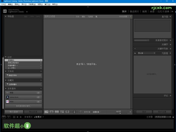Add a keyword with the 关键字列表 plus icon
This screenshot has width=176, height=132.
135,49
